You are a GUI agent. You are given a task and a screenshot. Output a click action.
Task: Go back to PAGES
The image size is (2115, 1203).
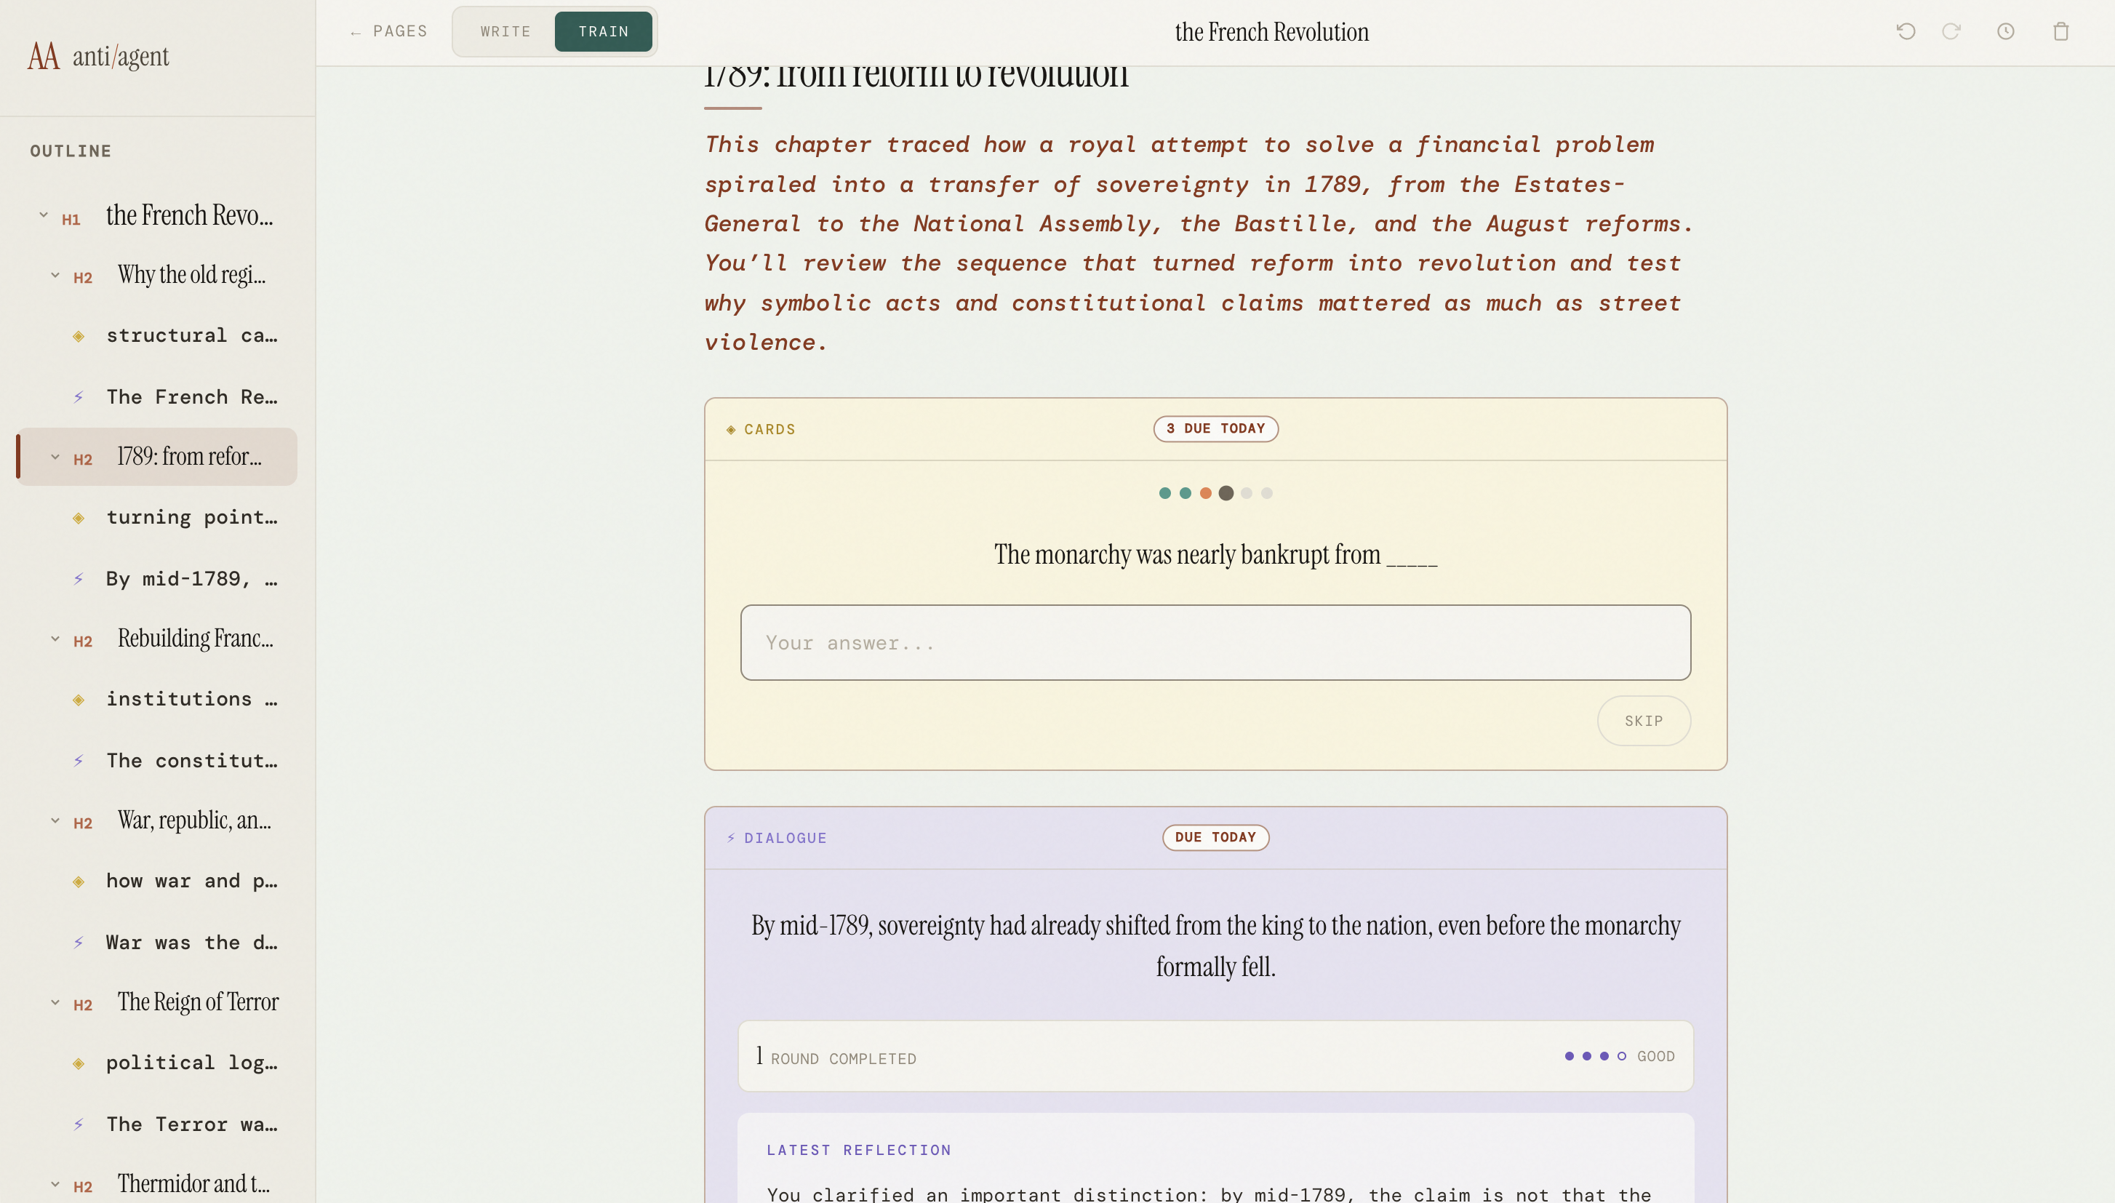[x=388, y=31]
